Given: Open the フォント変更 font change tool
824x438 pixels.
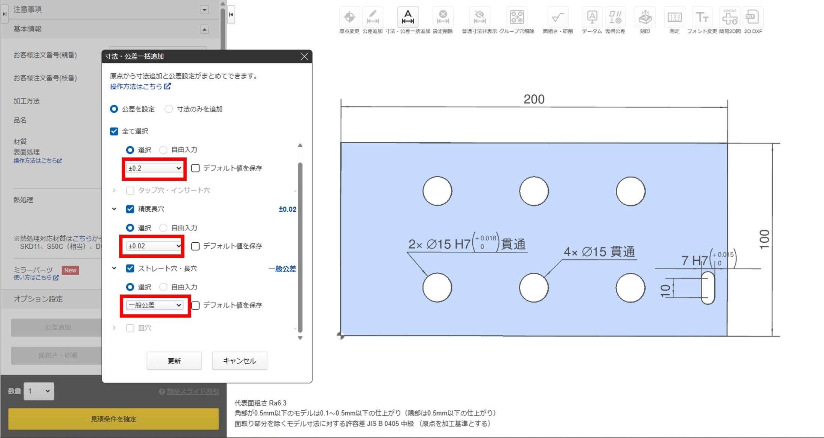Looking at the screenshot, I should point(703,17).
